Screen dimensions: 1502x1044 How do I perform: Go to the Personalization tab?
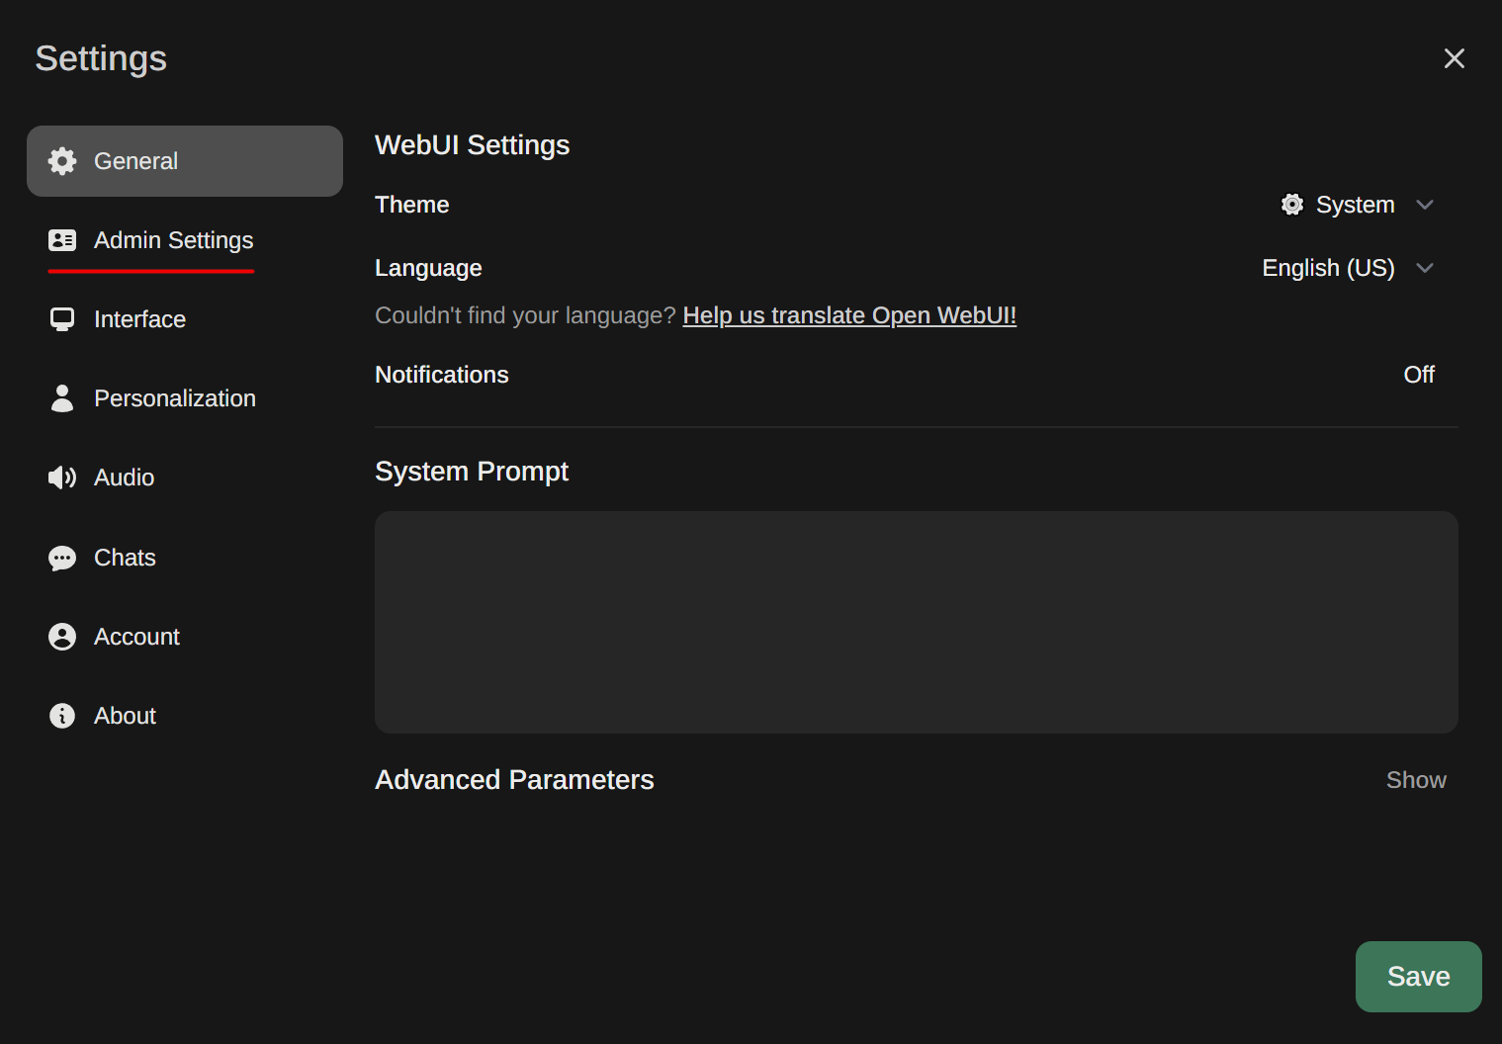tap(185, 398)
